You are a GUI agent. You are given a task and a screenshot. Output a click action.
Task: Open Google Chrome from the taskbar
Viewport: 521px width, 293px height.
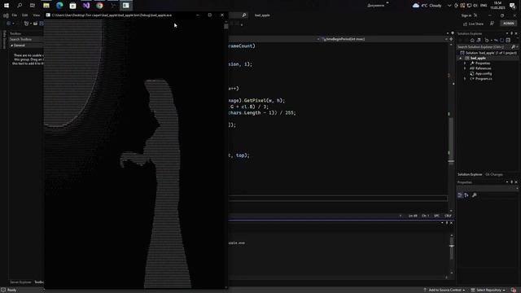point(99,6)
